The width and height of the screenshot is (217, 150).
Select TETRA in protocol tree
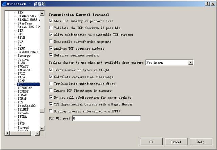[22, 117]
